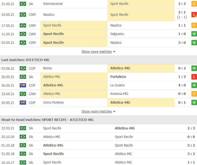Click Brazil flag icon beside 31.05.21 Internacional match
The image size is (197, 165).
point(23,4)
